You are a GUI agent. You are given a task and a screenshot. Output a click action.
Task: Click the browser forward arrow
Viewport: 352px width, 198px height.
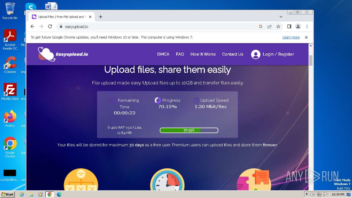(41, 26)
